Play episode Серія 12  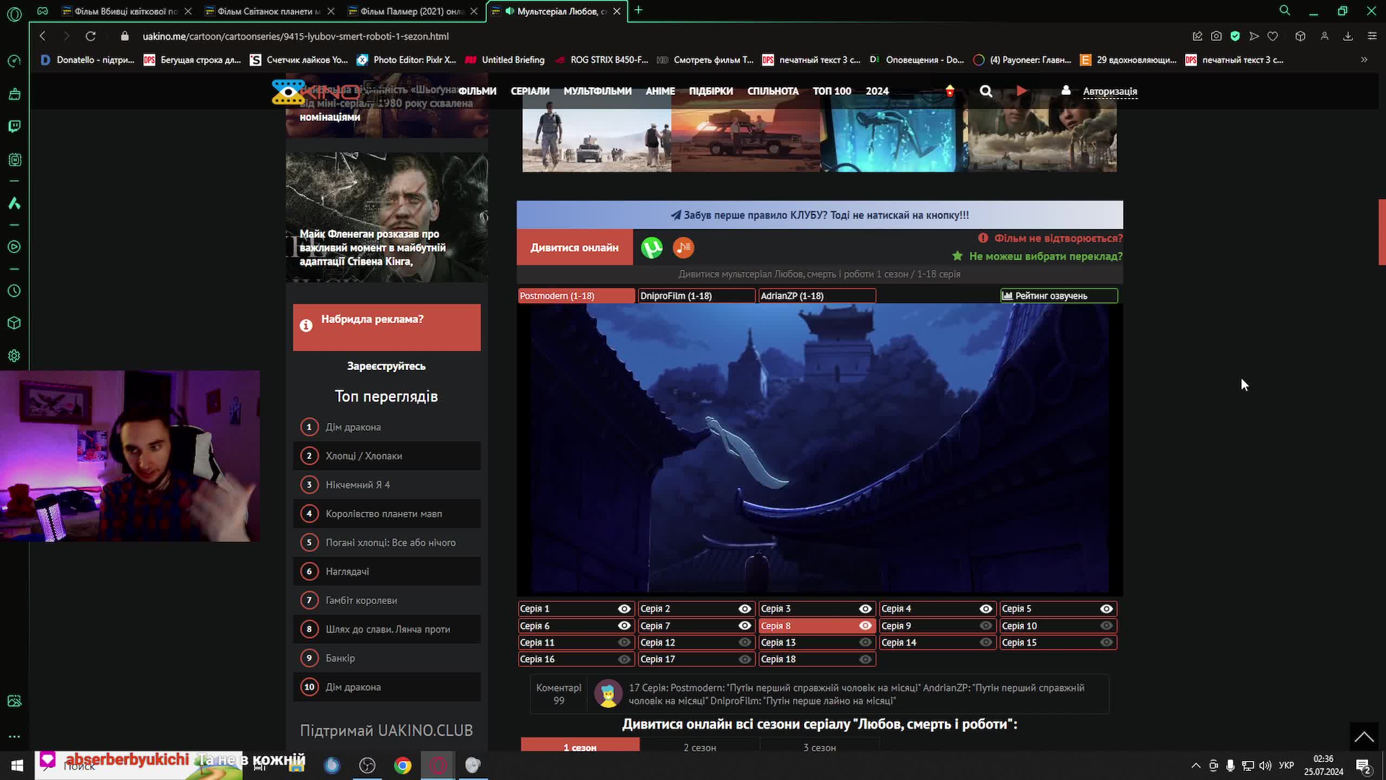(697, 642)
